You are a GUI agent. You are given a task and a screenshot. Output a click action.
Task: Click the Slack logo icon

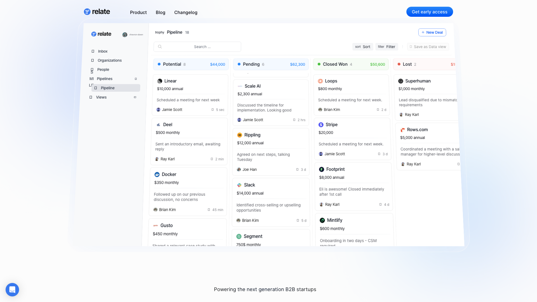pyautogui.click(x=239, y=185)
